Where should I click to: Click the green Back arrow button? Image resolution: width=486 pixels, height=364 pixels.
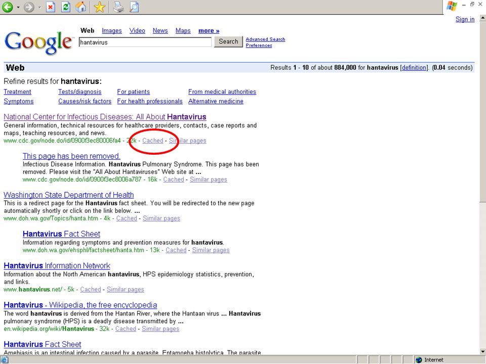pyautogui.click(x=8, y=7)
